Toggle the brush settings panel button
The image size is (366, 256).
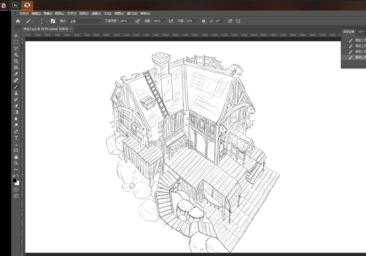(53, 21)
